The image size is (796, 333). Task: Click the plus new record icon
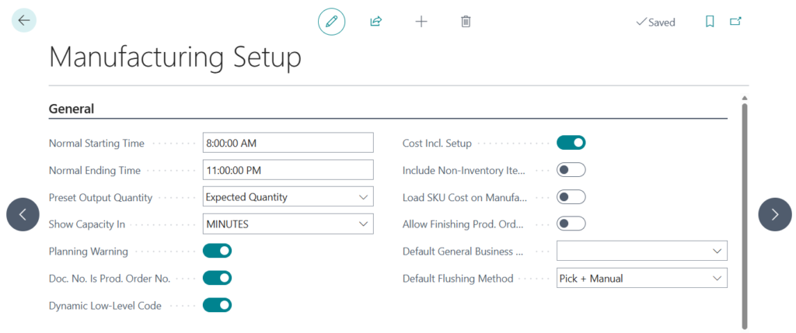point(421,22)
